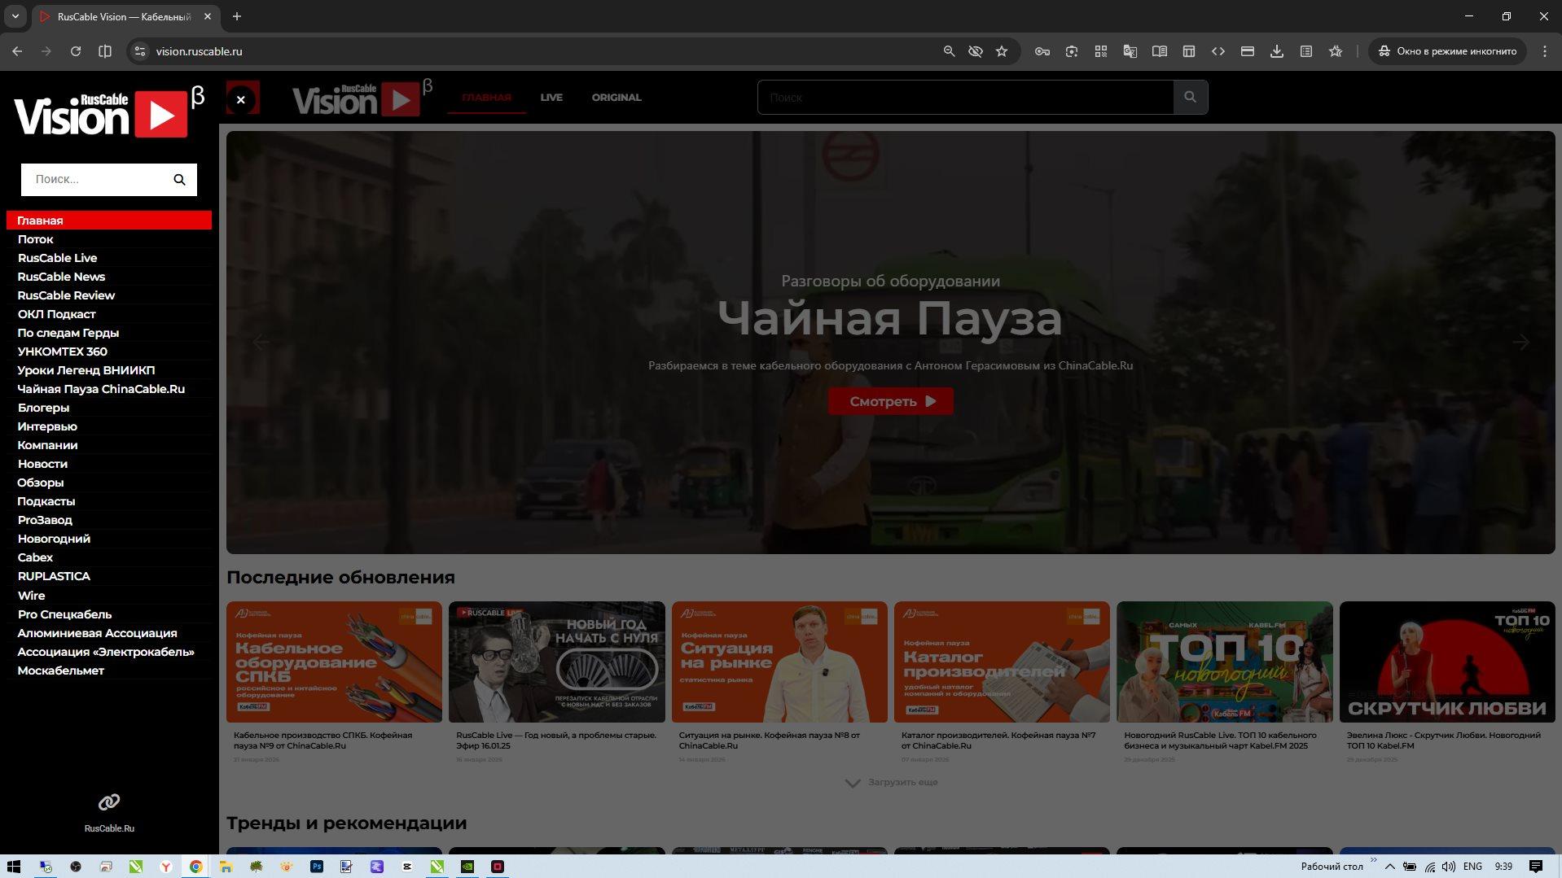Show hidden system tray icons
1562x878 pixels.
tap(1389, 867)
